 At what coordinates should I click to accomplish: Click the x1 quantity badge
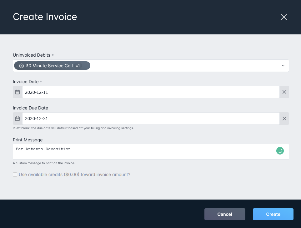pyautogui.click(x=78, y=65)
